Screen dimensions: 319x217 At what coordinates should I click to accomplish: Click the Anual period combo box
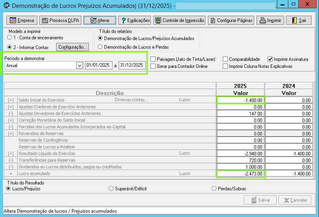tap(44, 66)
